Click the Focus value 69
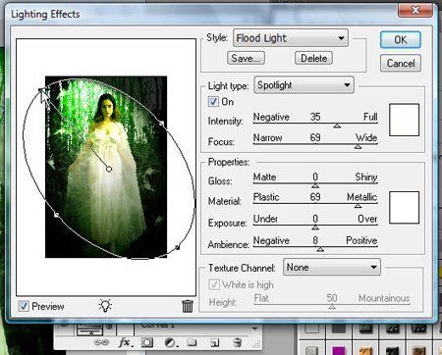Image resolution: width=442 pixels, height=355 pixels. coord(315,137)
